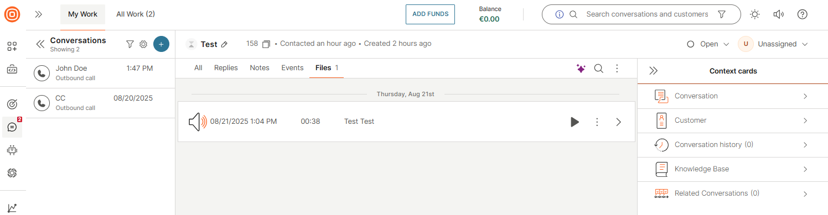Switch to the Notes tab
The height and width of the screenshot is (215, 828).
click(x=260, y=68)
